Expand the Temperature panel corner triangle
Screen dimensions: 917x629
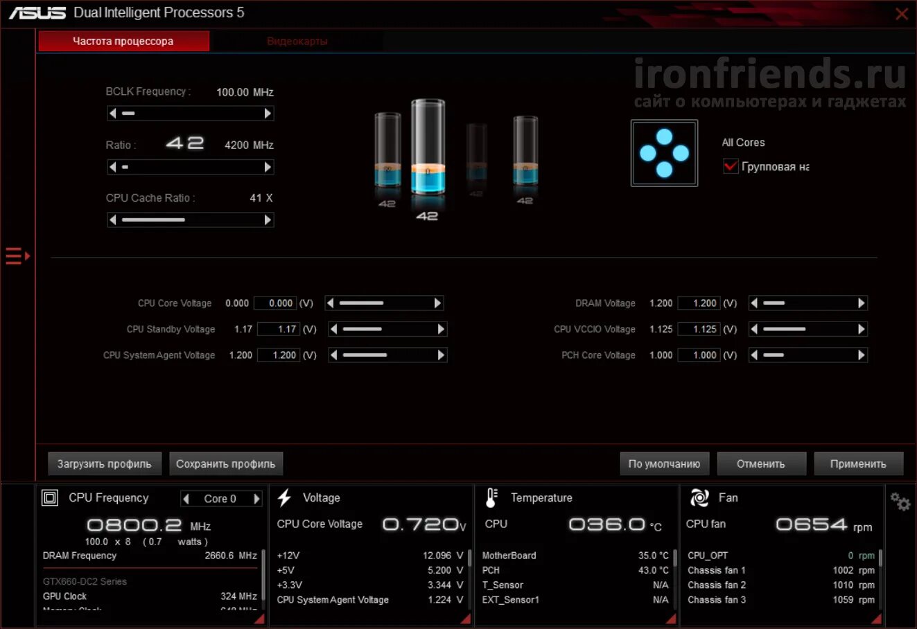pos(670,619)
